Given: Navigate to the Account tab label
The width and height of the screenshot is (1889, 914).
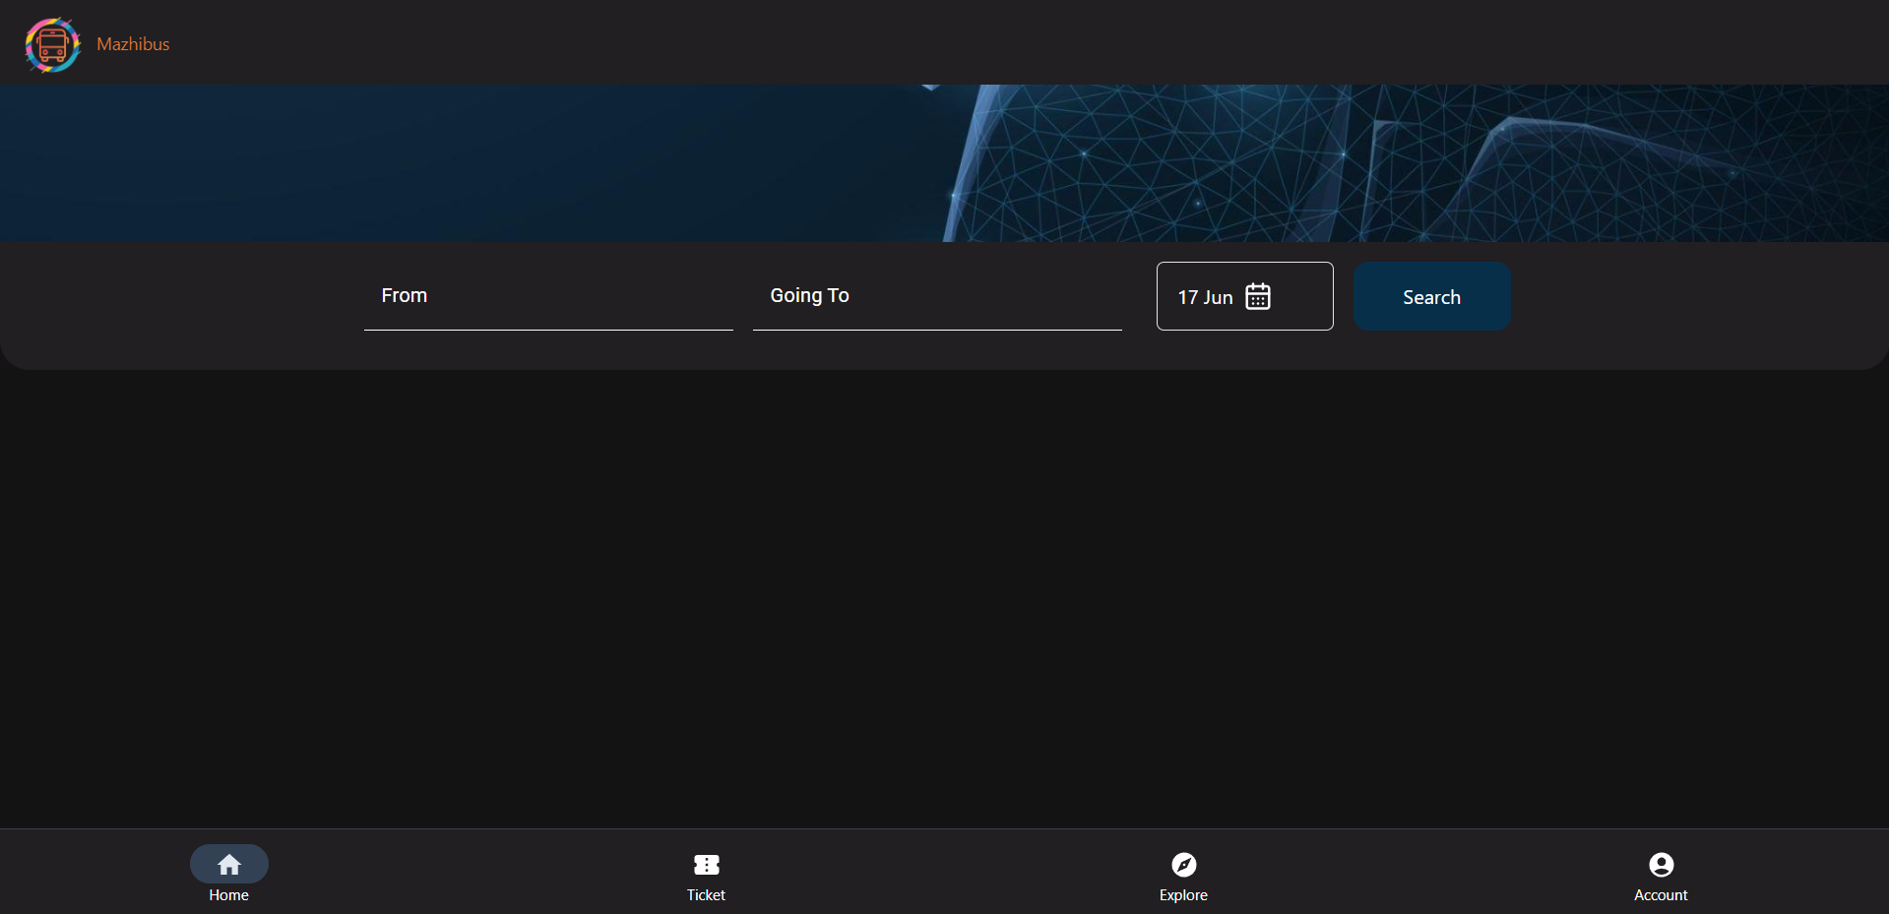Looking at the screenshot, I should pyautogui.click(x=1661, y=895).
